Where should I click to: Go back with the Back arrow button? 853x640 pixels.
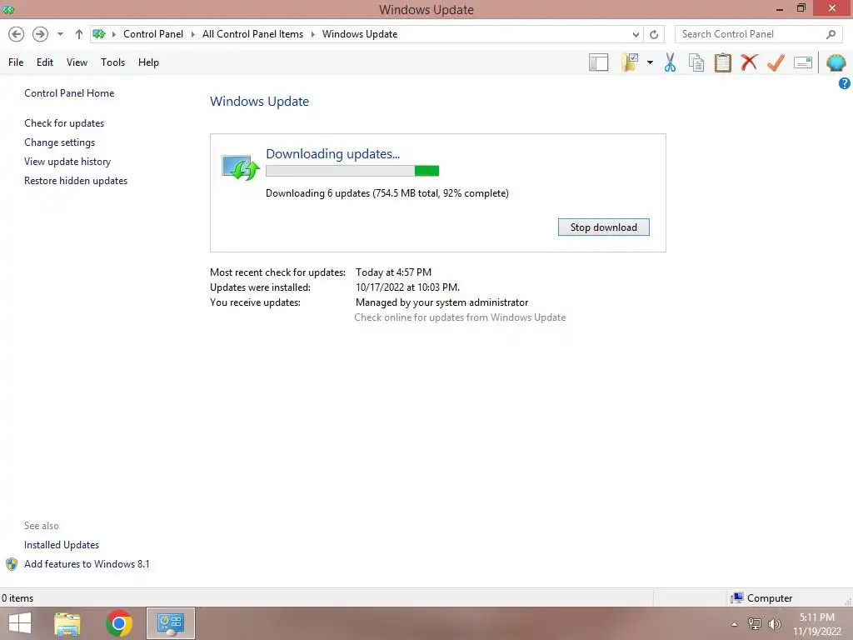tap(17, 34)
